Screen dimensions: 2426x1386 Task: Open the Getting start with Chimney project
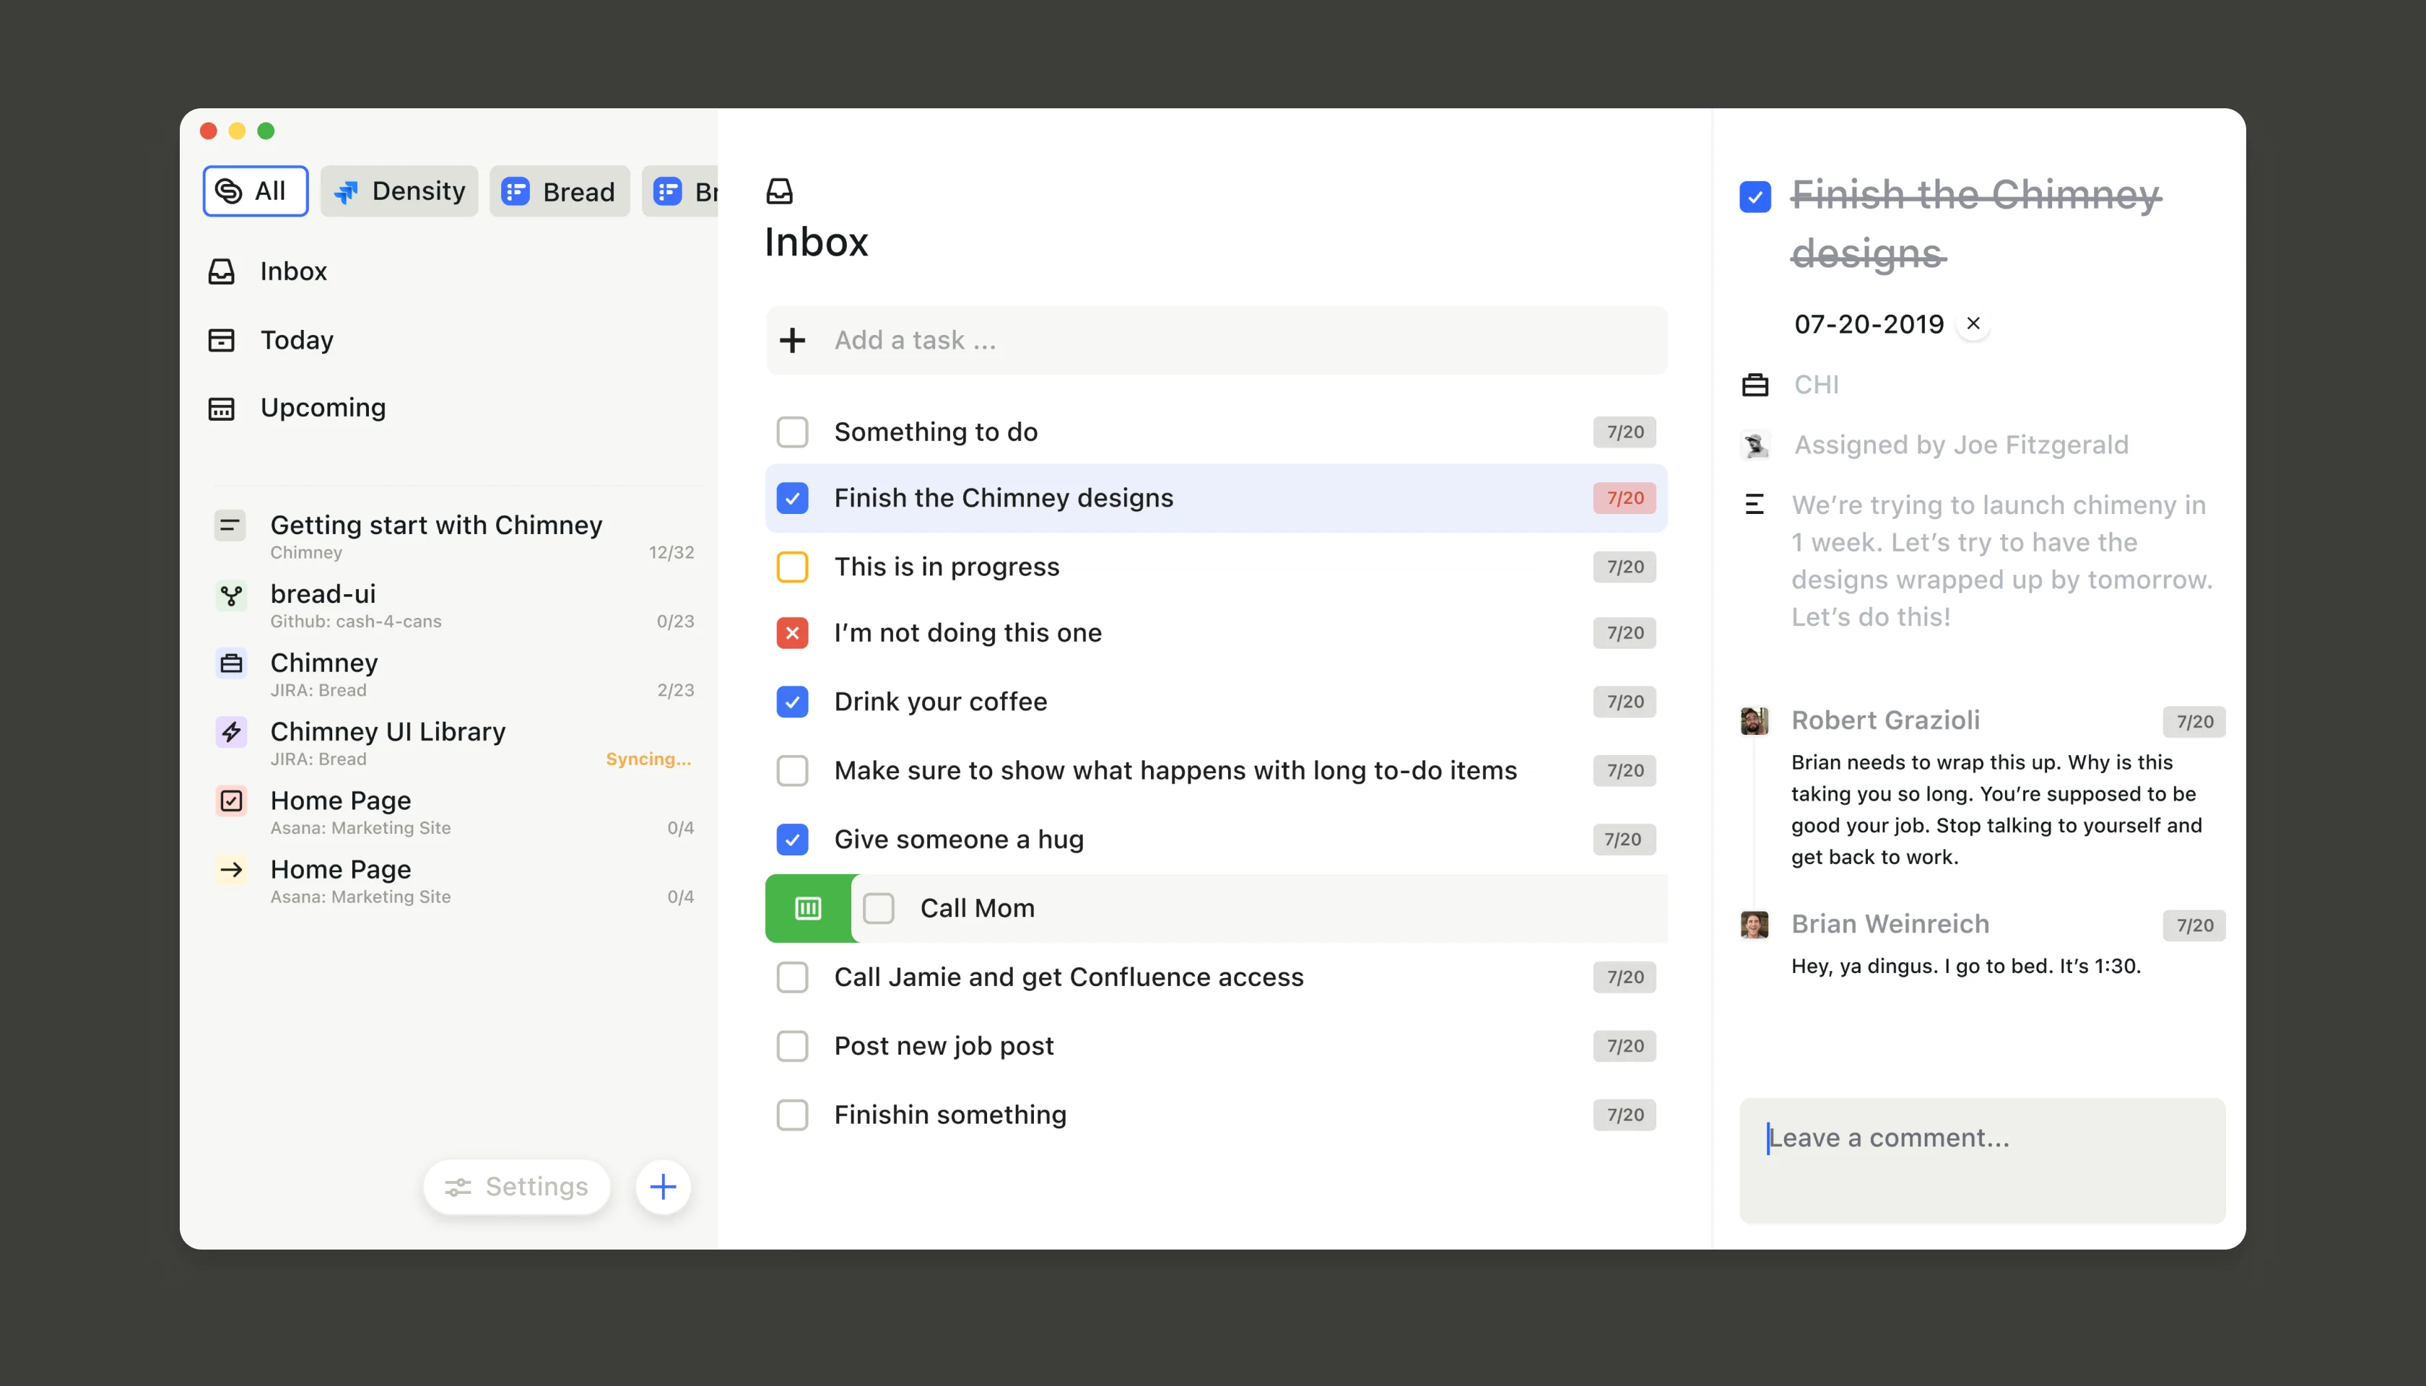(x=436, y=526)
